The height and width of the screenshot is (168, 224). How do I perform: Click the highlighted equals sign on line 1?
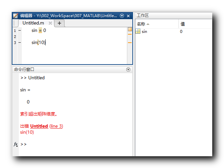point(40,31)
